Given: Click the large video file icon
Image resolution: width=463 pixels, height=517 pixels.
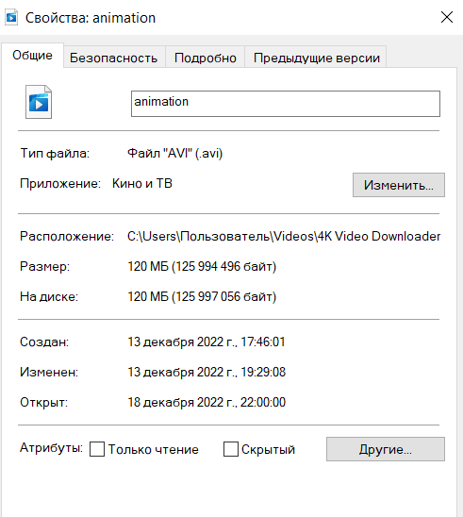Looking at the screenshot, I should (39, 102).
